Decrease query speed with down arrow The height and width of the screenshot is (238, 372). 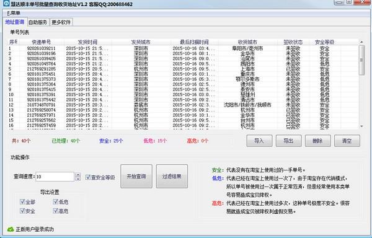(x=78, y=178)
